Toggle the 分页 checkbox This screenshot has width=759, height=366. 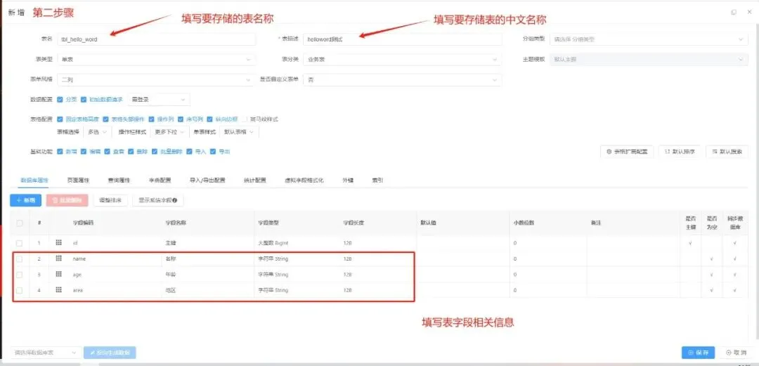60,99
